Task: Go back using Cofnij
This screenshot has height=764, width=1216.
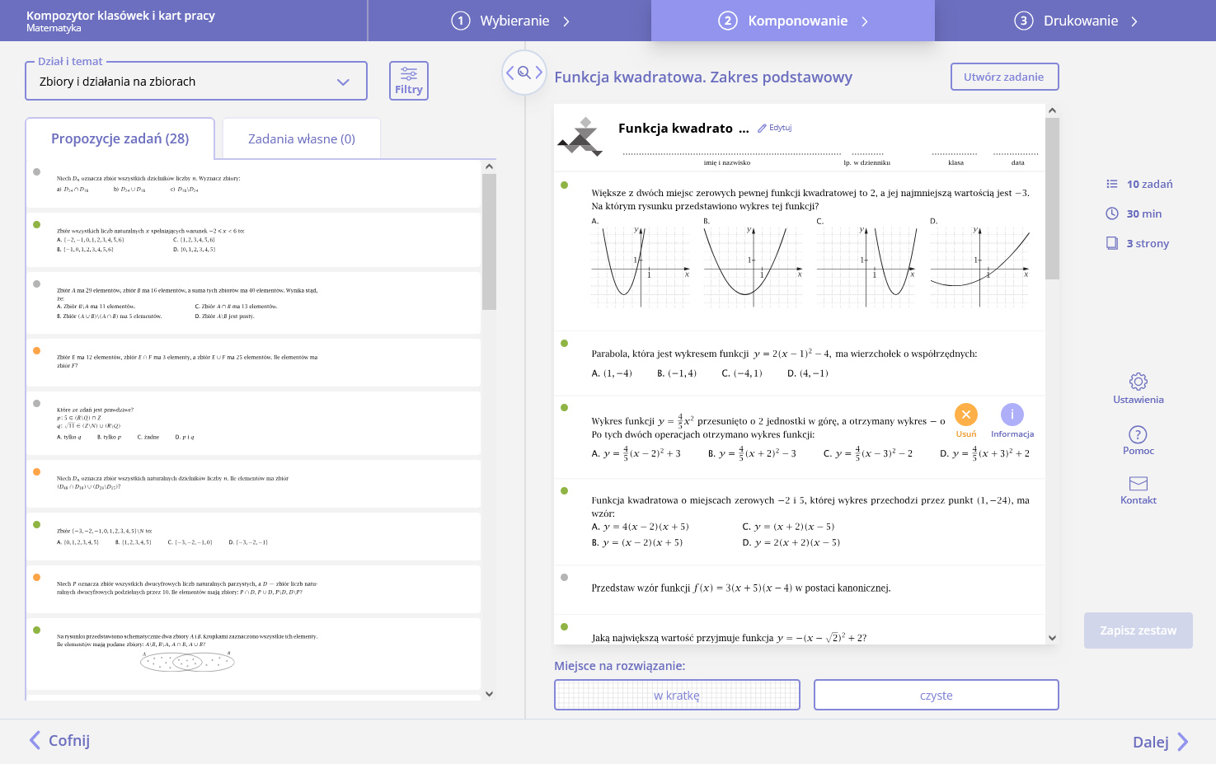Action: click(x=59, y=740)
